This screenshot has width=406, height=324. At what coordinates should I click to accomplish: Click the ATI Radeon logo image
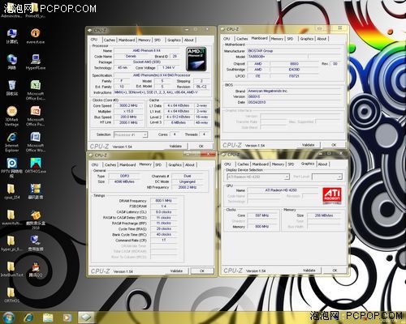click(x=332, y=195)
